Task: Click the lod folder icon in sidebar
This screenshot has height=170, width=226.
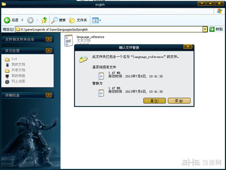Action: (x=7, y=59)
